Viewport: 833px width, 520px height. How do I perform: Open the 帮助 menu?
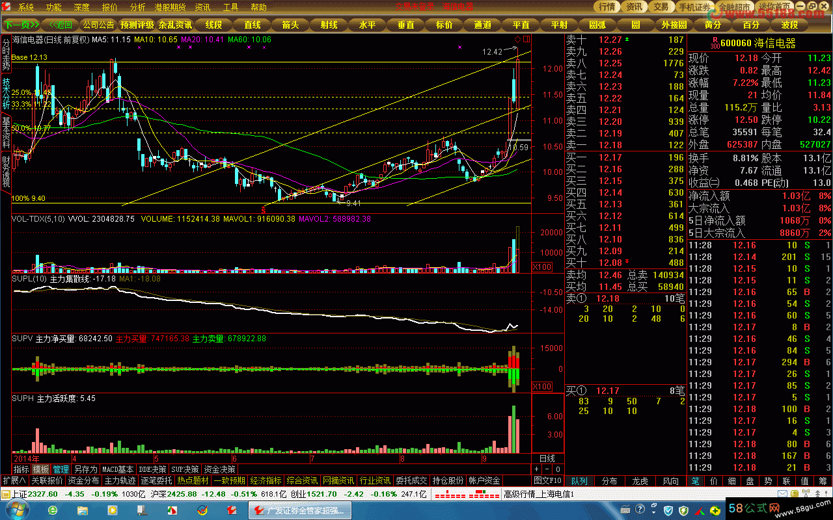point(258,7)
